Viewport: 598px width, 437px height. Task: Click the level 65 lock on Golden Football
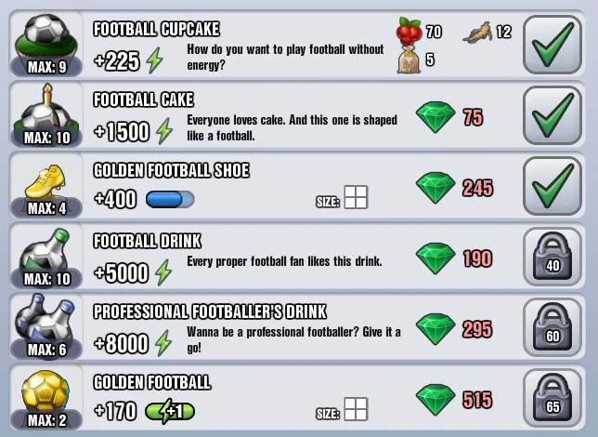tap(552, 398)
